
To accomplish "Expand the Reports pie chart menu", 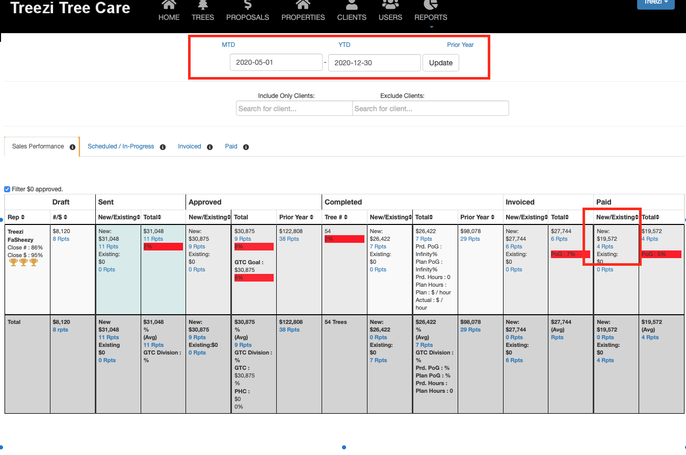I will [431, 5].
